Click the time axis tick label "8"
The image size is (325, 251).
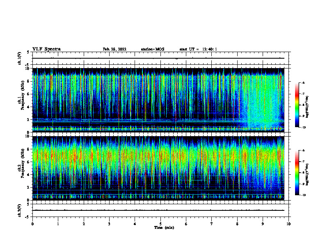coord(237,224)
